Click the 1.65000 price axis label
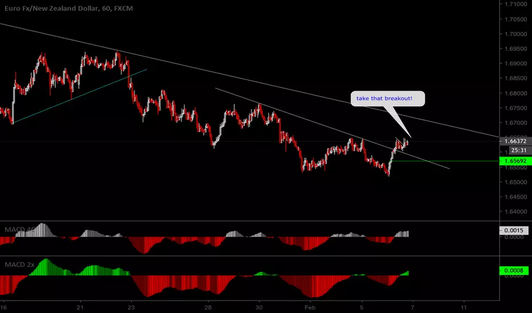The image size is (532, 313). (x=515, y=182)
